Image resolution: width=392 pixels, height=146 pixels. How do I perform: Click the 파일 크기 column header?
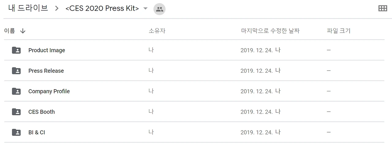point(338,31)
